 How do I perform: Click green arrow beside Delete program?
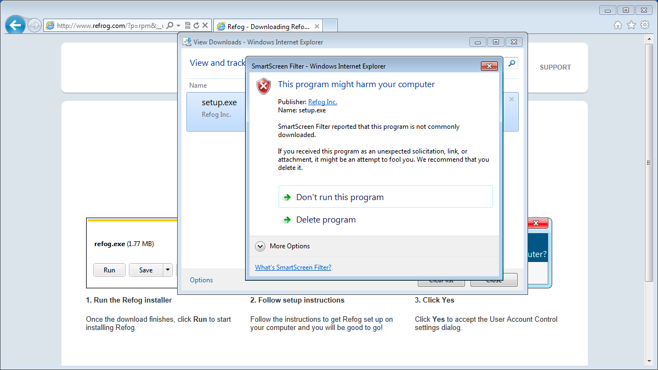[287, 220]
